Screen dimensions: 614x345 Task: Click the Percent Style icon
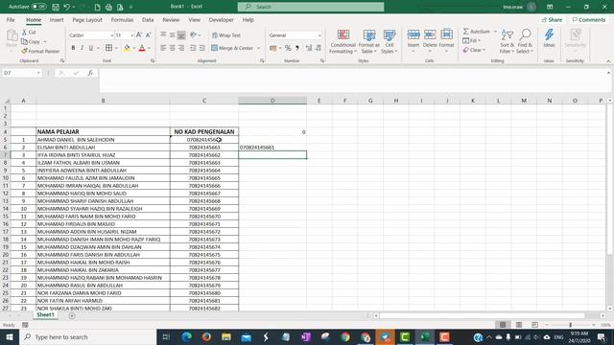point(288,48)
